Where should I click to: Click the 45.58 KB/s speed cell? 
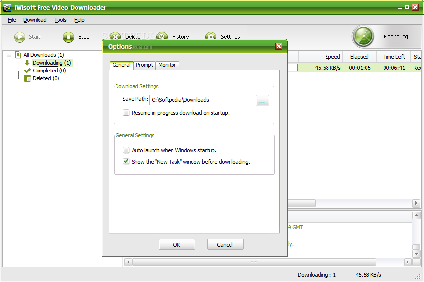[328, 68]
